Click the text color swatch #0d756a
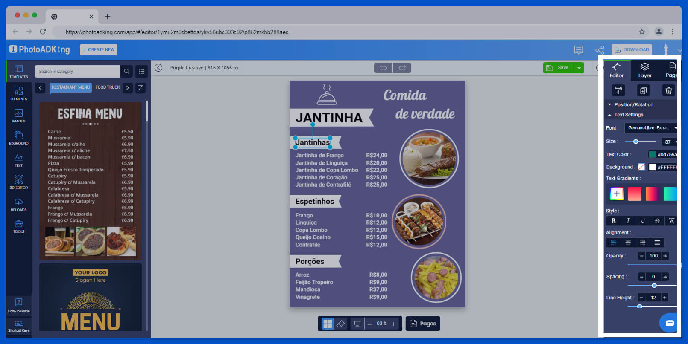 (x=652, y=154)
